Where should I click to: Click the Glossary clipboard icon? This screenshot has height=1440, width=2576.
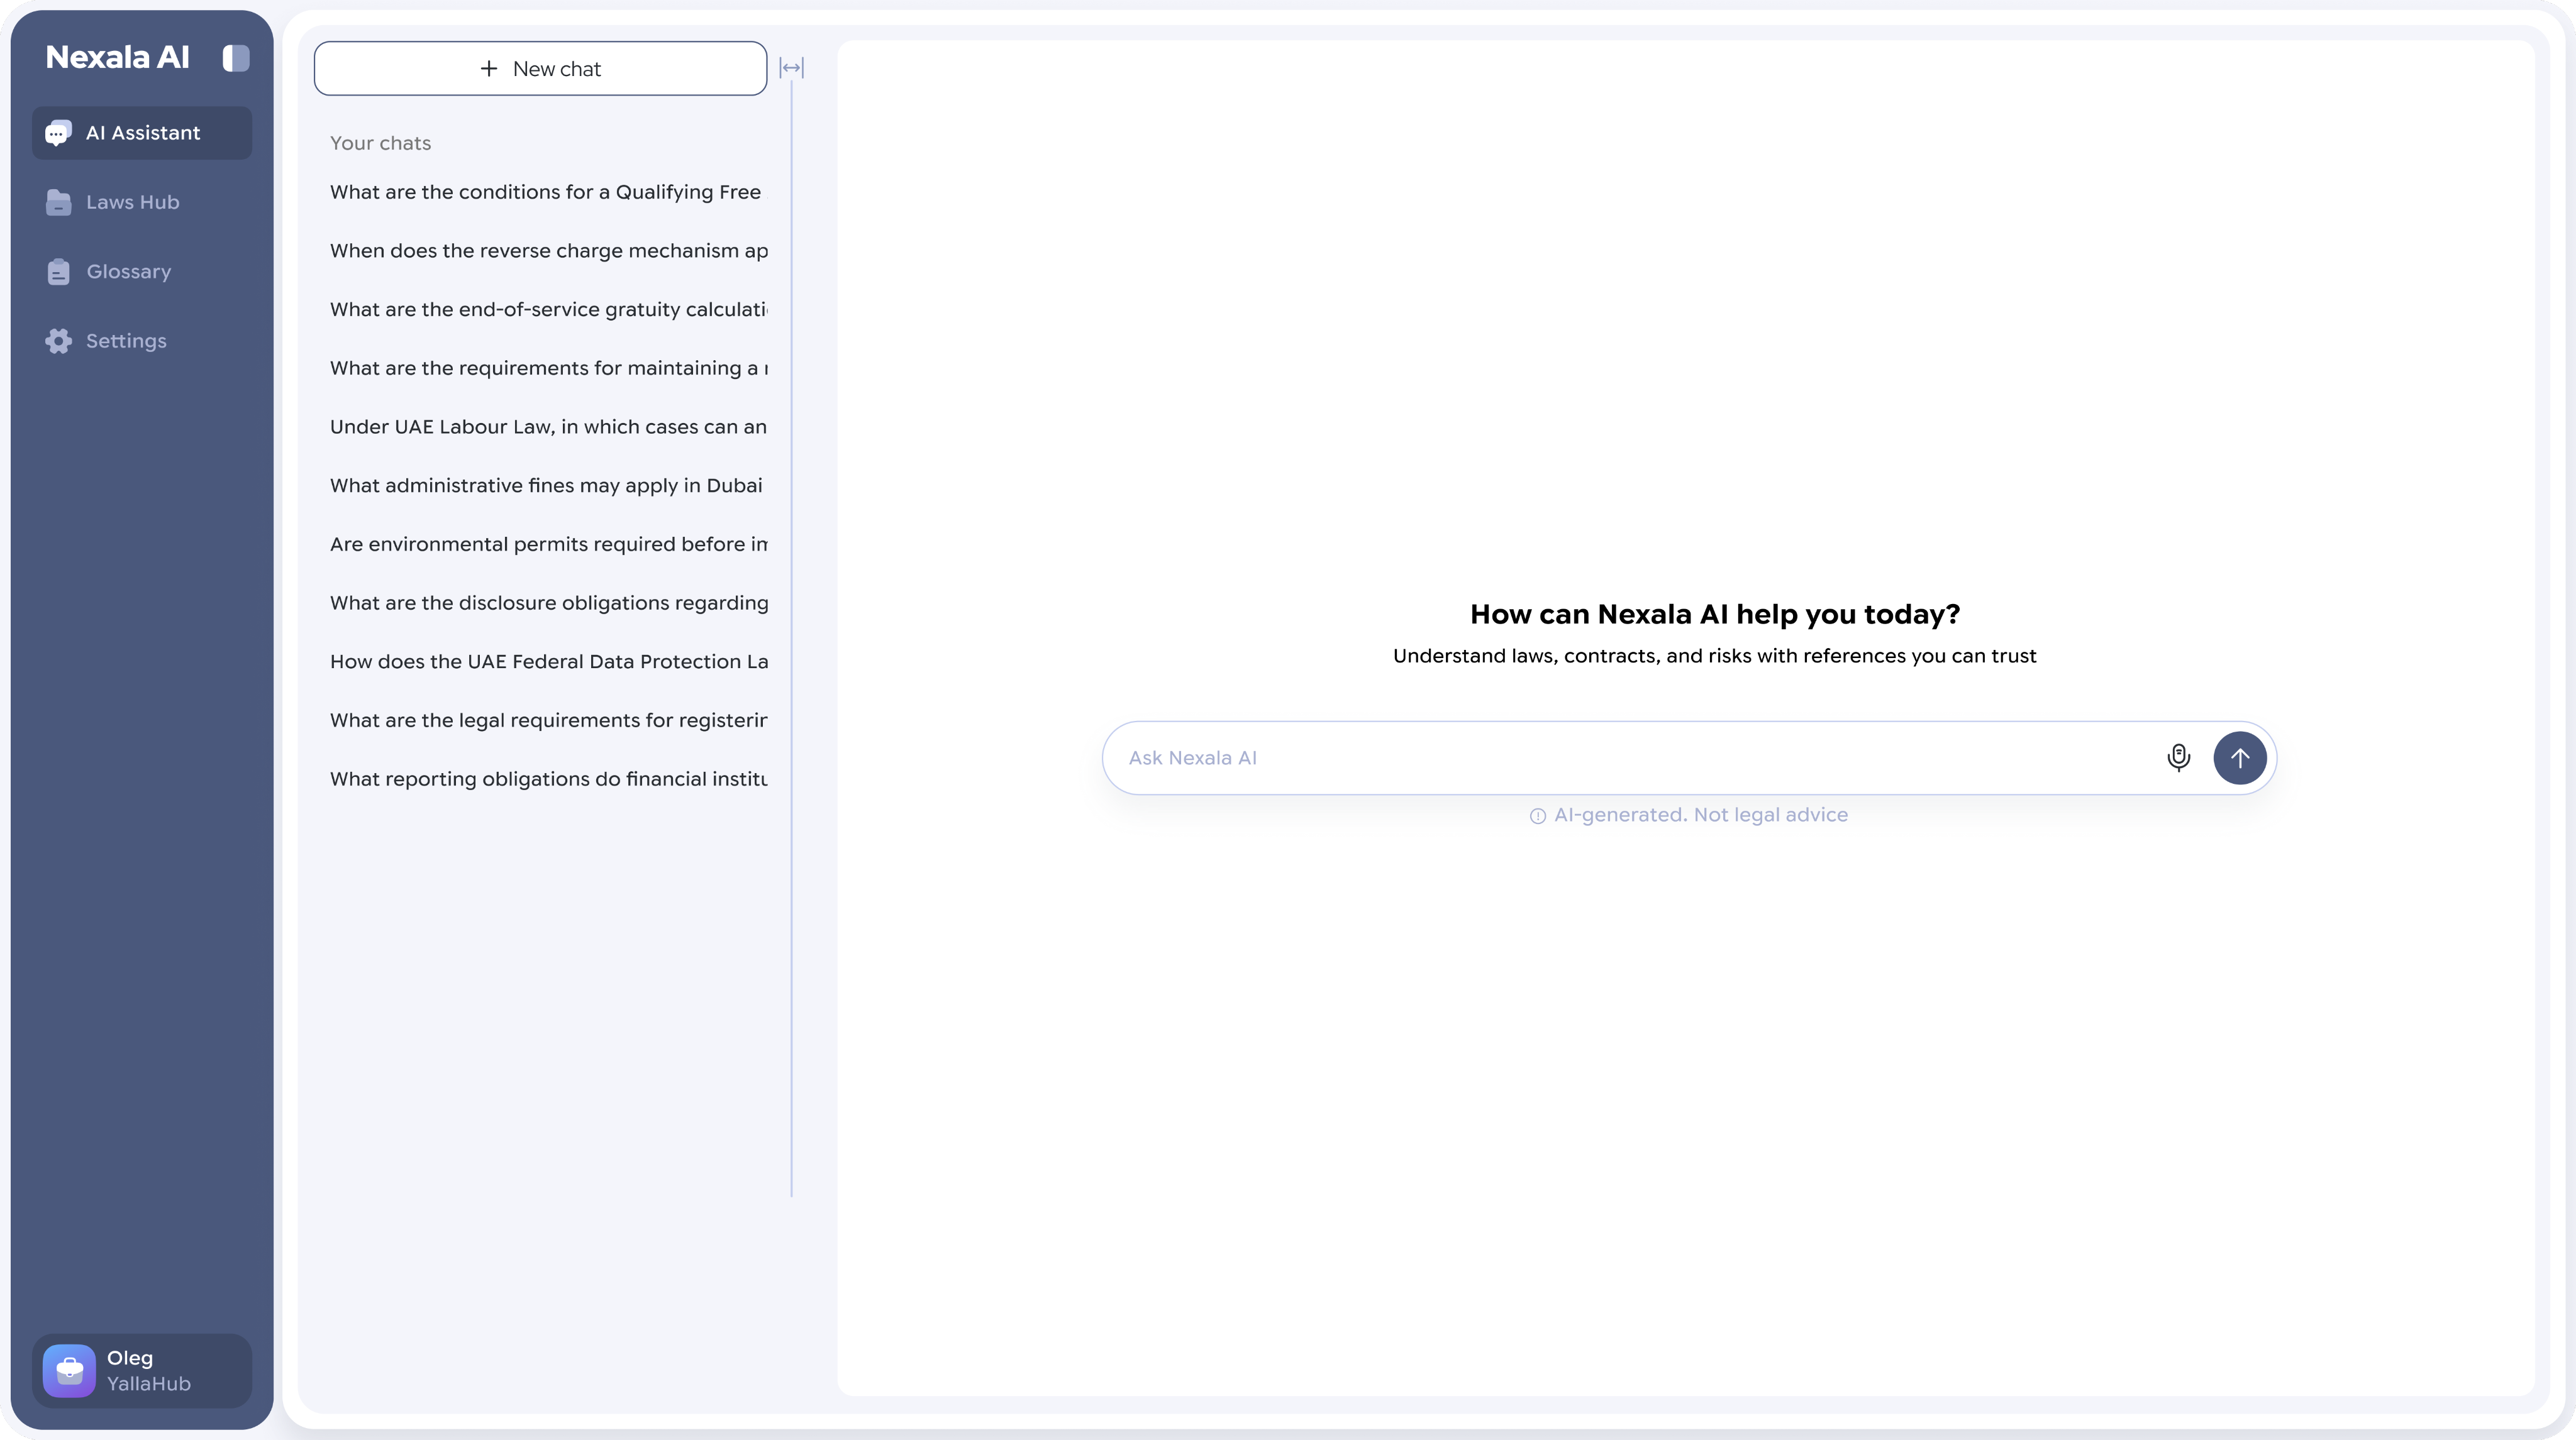click(x=58, y=272)
